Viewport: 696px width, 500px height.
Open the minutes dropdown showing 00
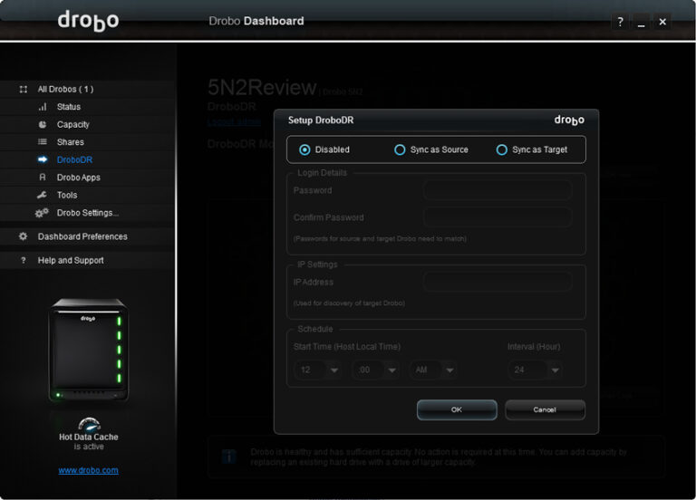375,370
